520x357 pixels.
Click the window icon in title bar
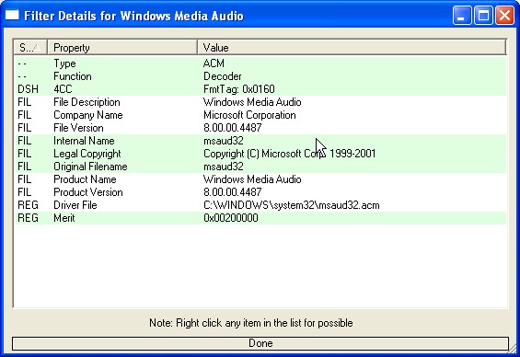click(x=12, y=15)
